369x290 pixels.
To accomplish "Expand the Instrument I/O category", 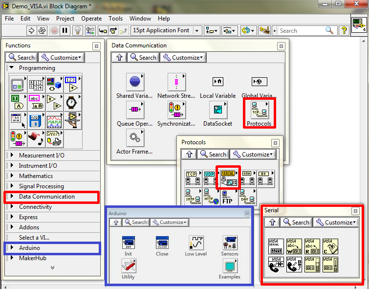I will 12,165.
